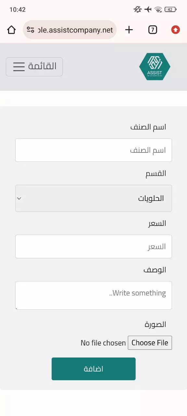Tap the ASSIST company logo
This screenshot has height=416, width=187.
[x=155, y=66]
